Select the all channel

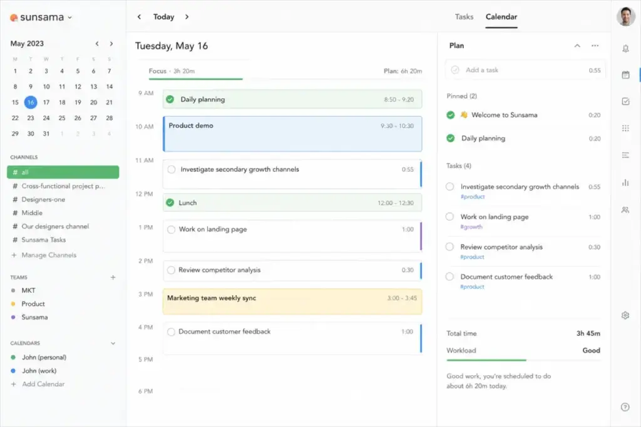(63, 173)
